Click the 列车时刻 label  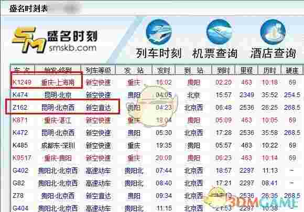[x=159, y=54]
